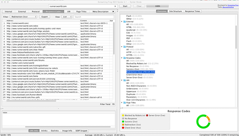Screen dimensions: 239x136
Task: Click the URI folder icon
Action: click(x=125, y=80)
